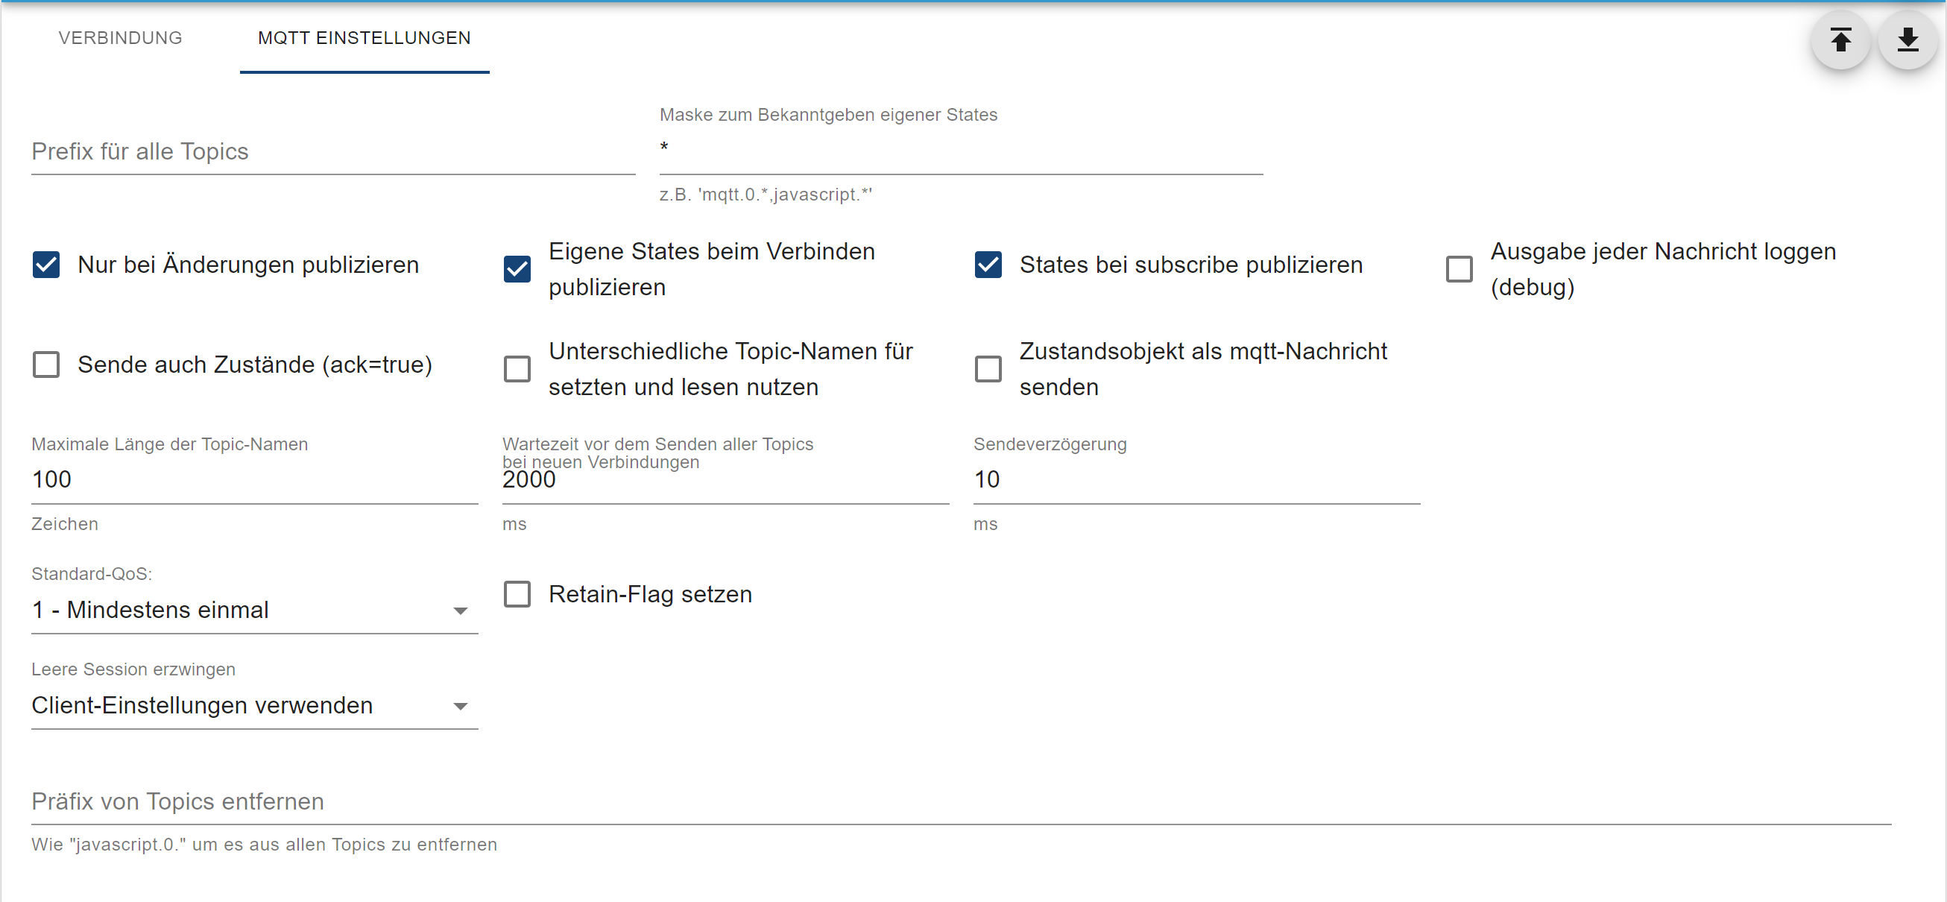Click the Standard-QoS dropdown arrow
1947x902 pixels.
461,611
